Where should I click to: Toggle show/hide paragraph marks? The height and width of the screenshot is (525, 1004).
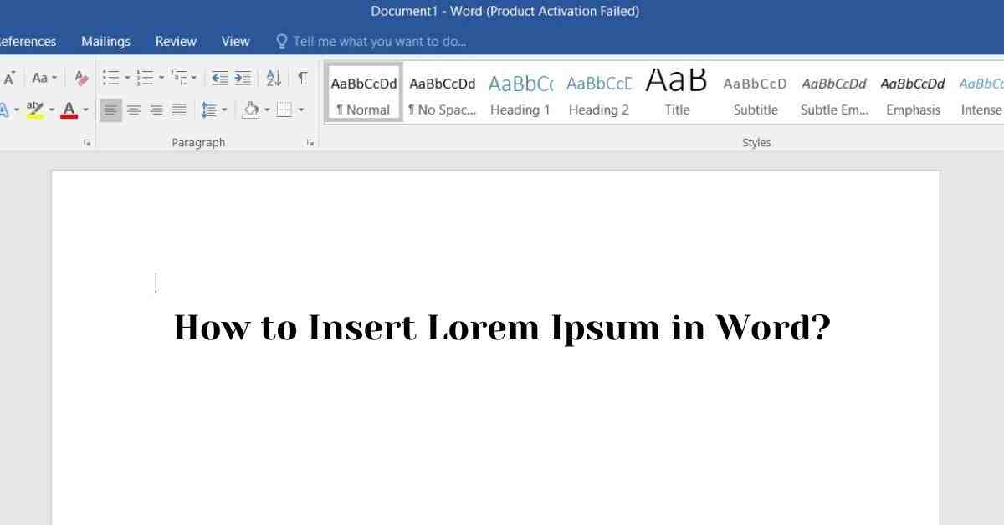point(302,79)
